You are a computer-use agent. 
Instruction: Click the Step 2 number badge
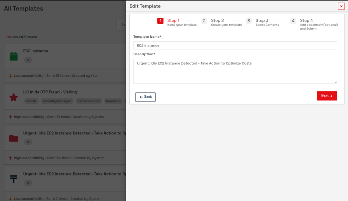204,21
